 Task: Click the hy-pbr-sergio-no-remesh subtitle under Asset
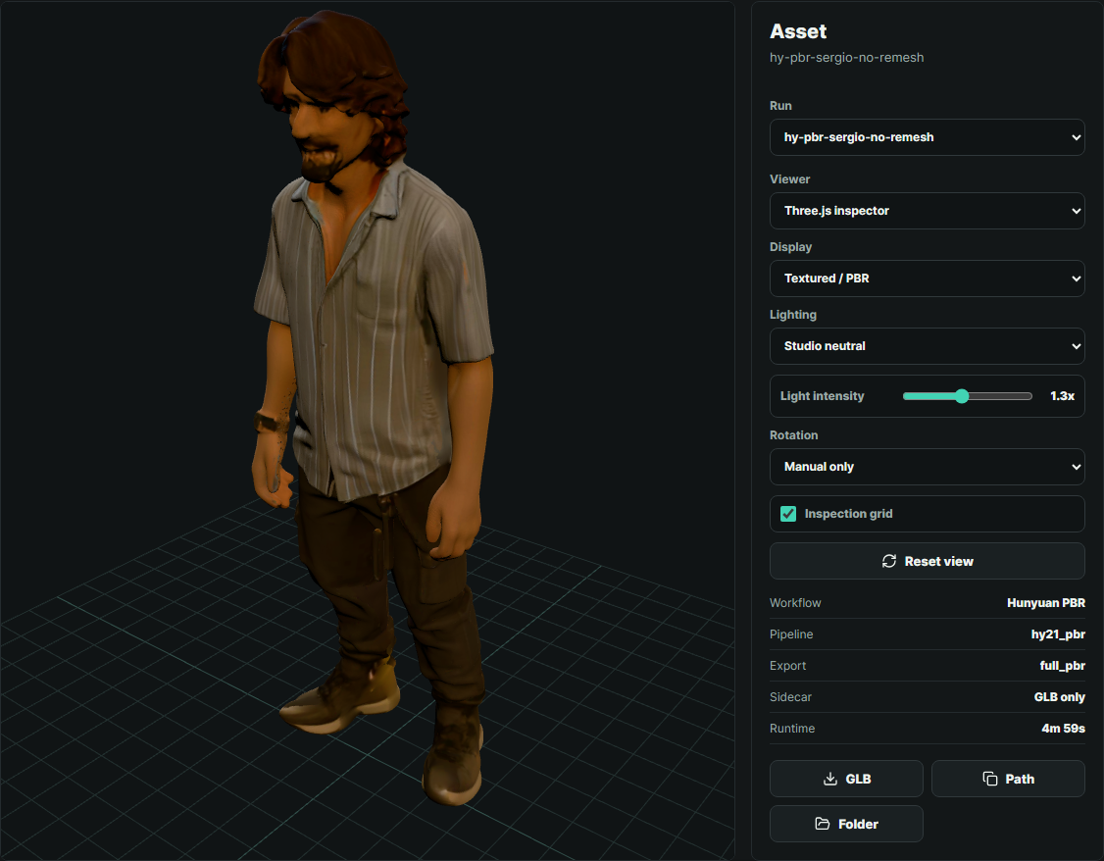coord(846,58)
